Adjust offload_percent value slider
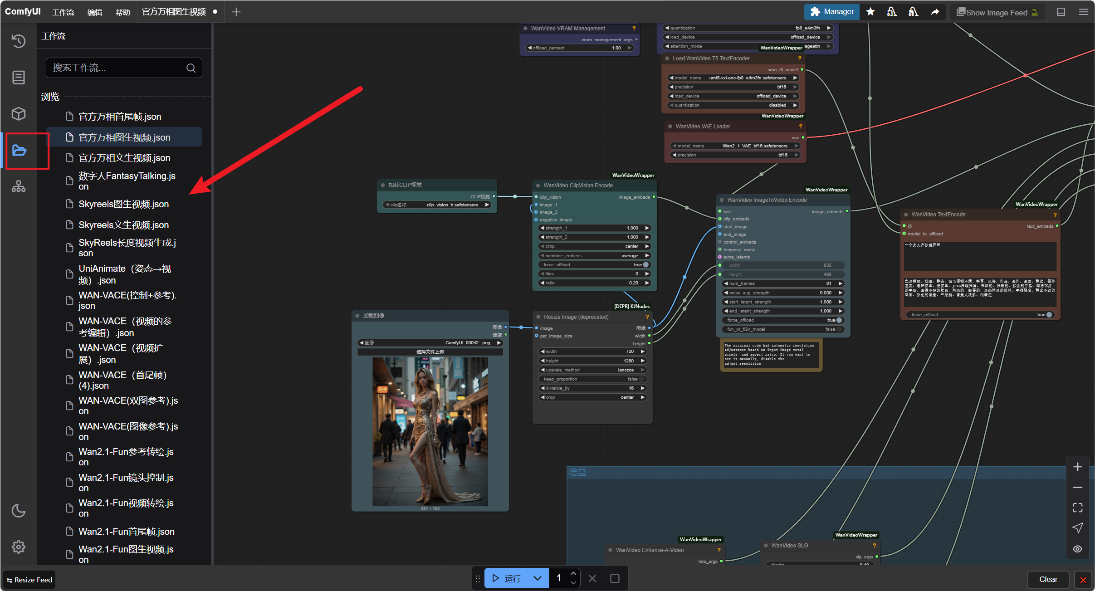This screenshot has height=591, width=1095. point(580,48)
